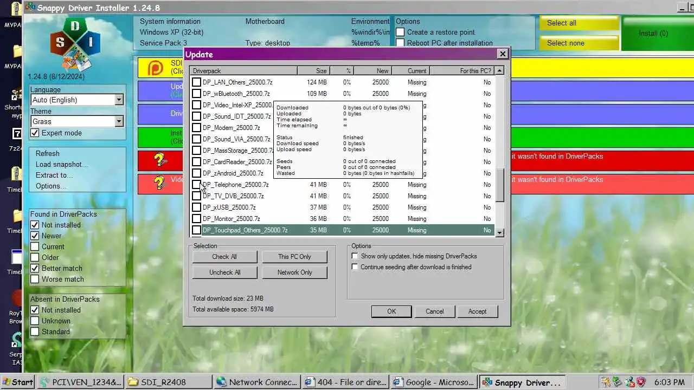Click the This PC Only button
This screenshot has width=694, height=390.
point(294,257)
